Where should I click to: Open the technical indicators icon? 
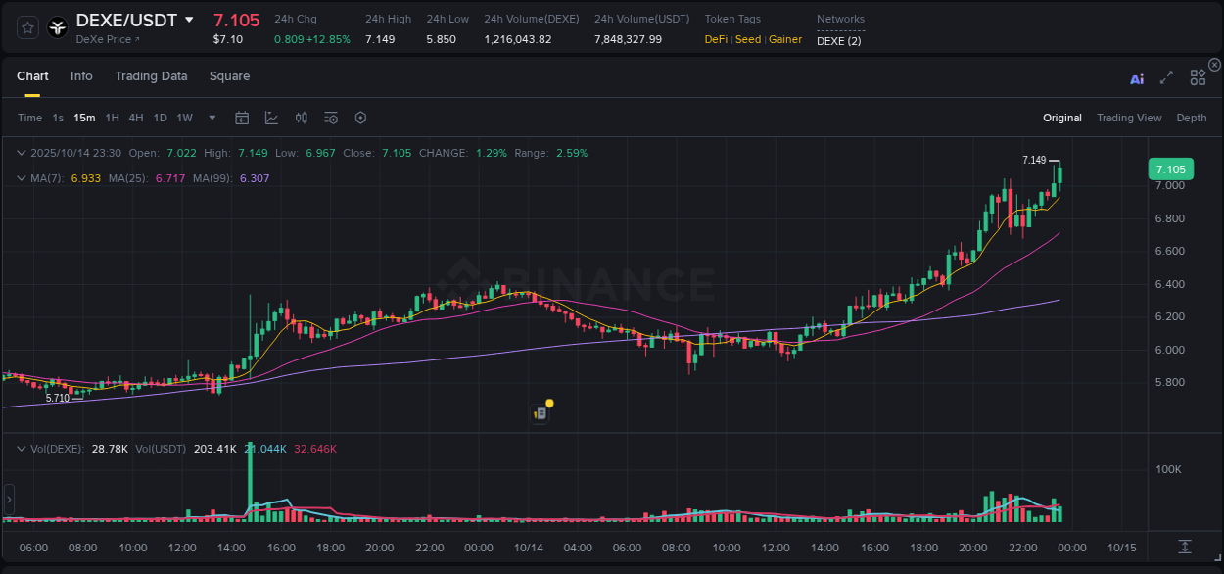pyautogui.click(x=331, y=118)
